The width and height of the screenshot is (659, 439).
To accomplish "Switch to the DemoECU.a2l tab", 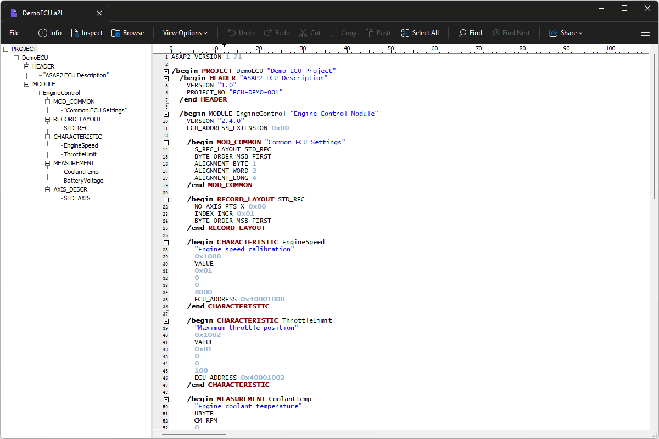I will pos(55,13).
